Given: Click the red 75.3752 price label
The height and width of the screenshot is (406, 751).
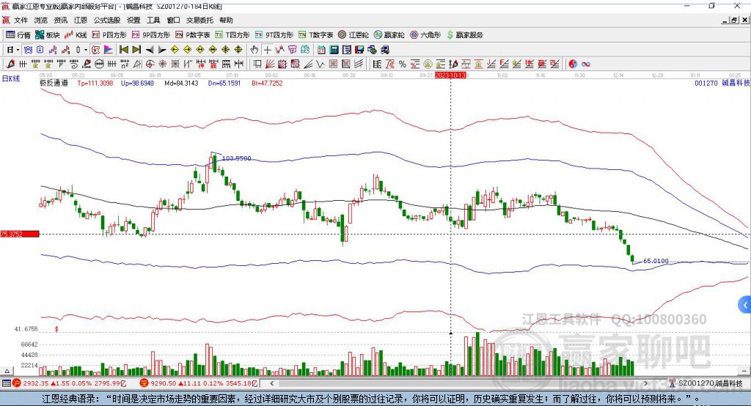Looking at the screenshot, I should coord(20,234).
